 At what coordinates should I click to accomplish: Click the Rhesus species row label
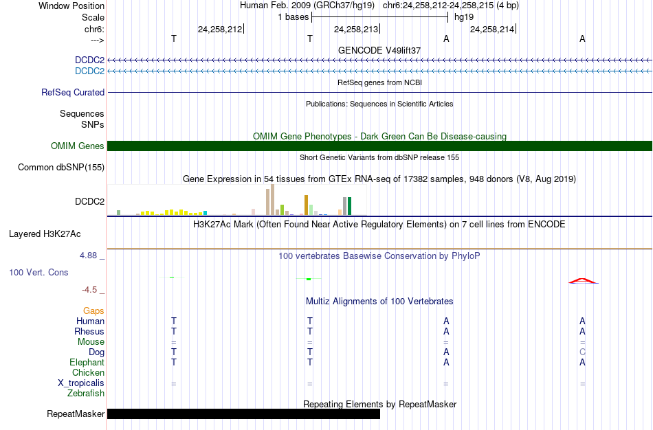(x=89, y=331)
